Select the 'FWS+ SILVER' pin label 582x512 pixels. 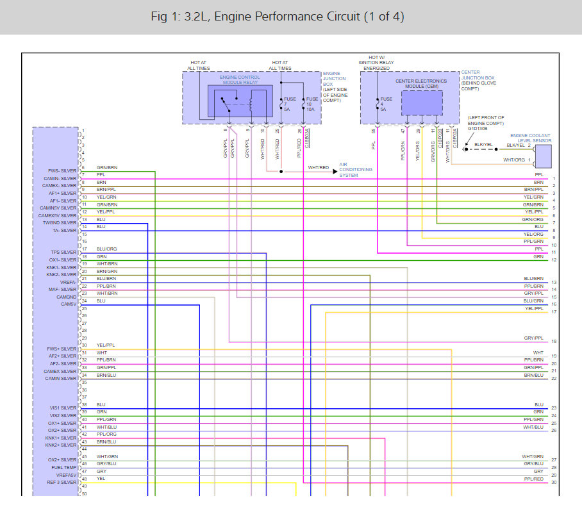62,349
